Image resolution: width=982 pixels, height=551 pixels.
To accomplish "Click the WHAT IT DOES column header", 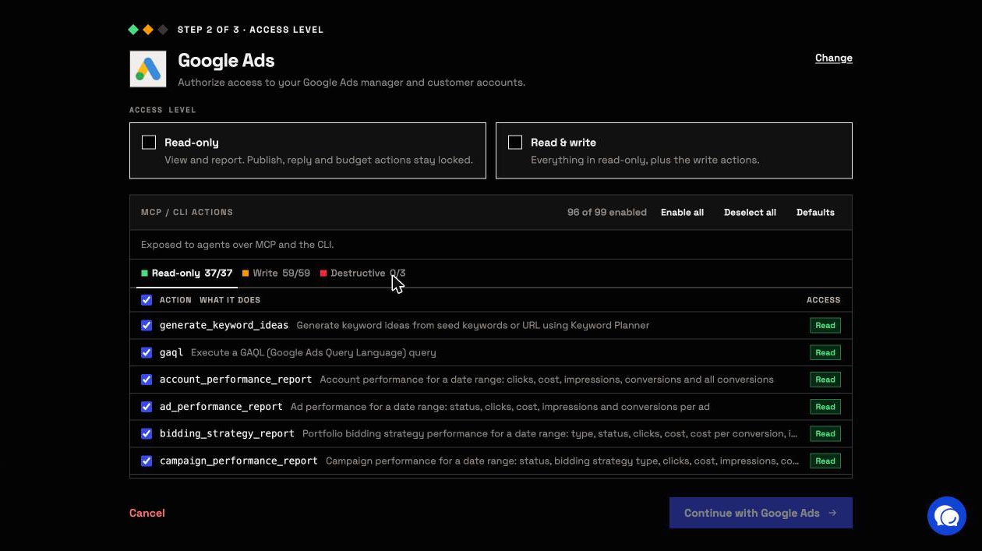I will point(230,300).
